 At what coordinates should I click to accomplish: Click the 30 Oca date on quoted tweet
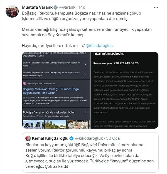[113, 138]
